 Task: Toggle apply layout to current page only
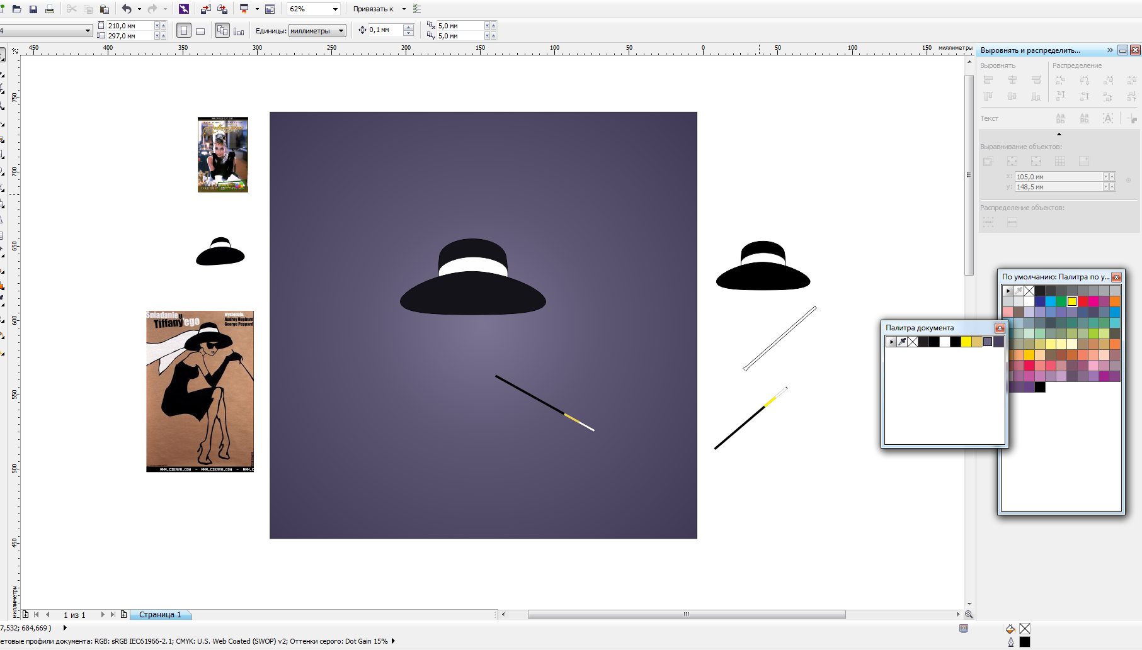click(239, 30)
